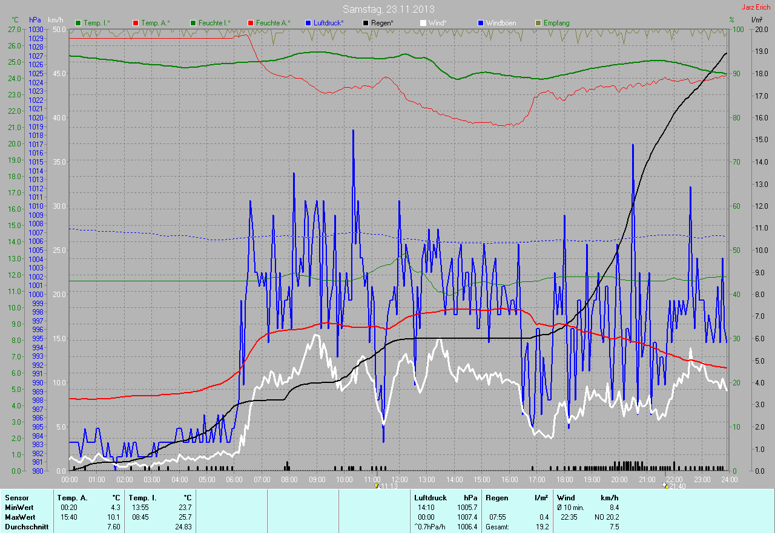Select the 11:13 lightning marker on timeline
The image size is (775, 533).
(377, 486)
